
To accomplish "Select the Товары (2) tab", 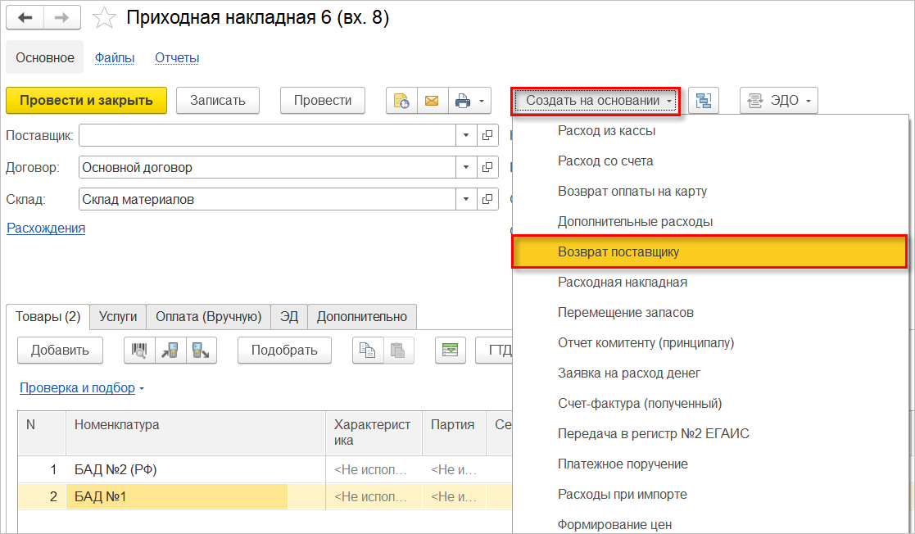I will tap(48, 316).
